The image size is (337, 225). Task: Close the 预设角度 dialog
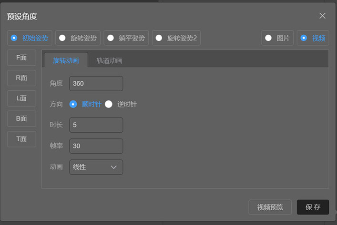(322, 16)
